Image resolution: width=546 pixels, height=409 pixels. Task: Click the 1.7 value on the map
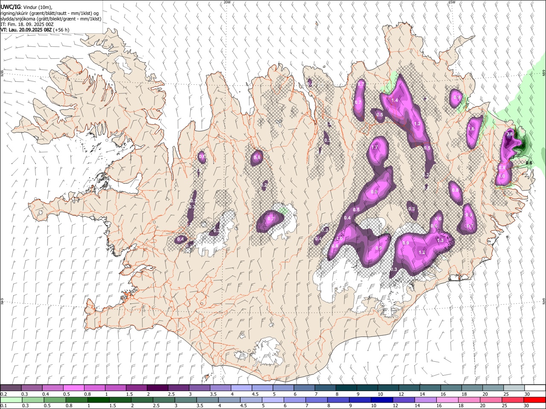point(375,147)
